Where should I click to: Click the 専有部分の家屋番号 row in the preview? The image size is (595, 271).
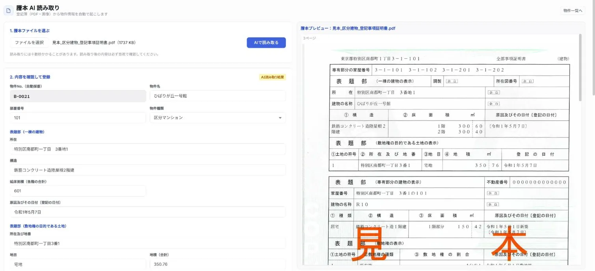(x=449, y=70)
